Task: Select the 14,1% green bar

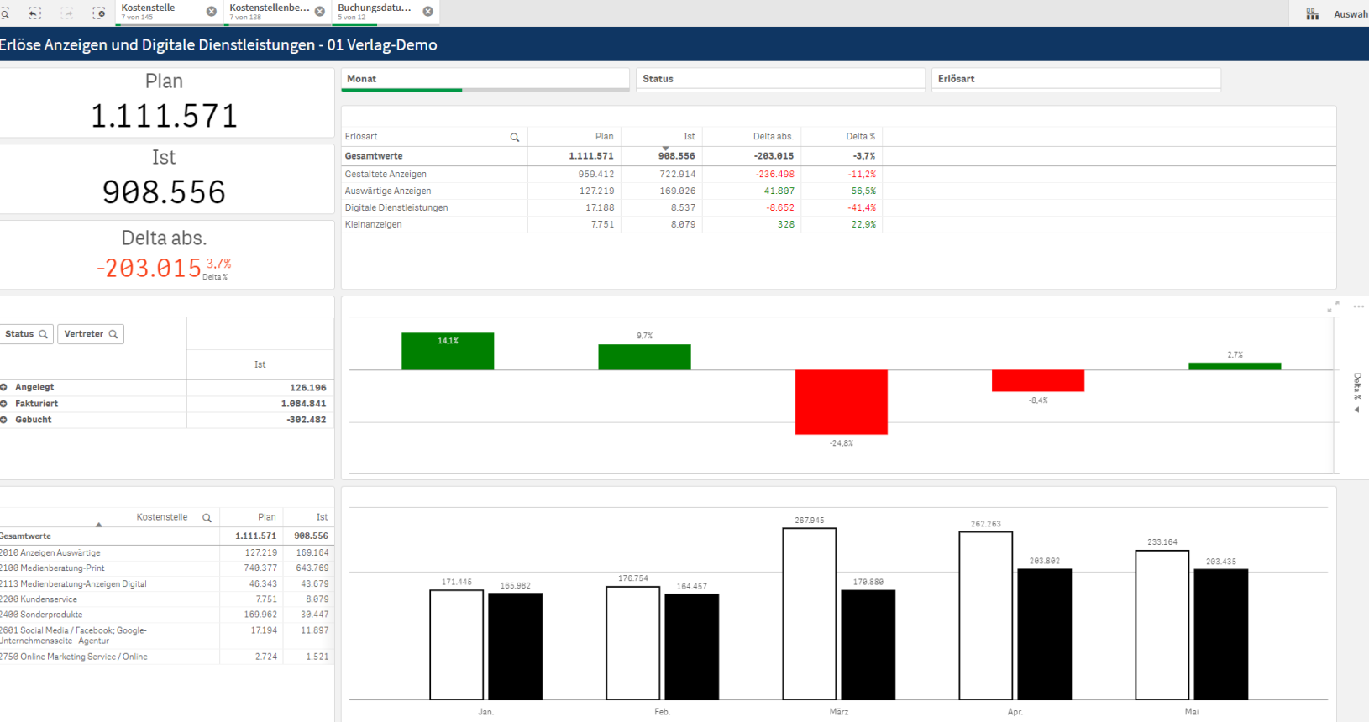Action: [x=448, y=351]
